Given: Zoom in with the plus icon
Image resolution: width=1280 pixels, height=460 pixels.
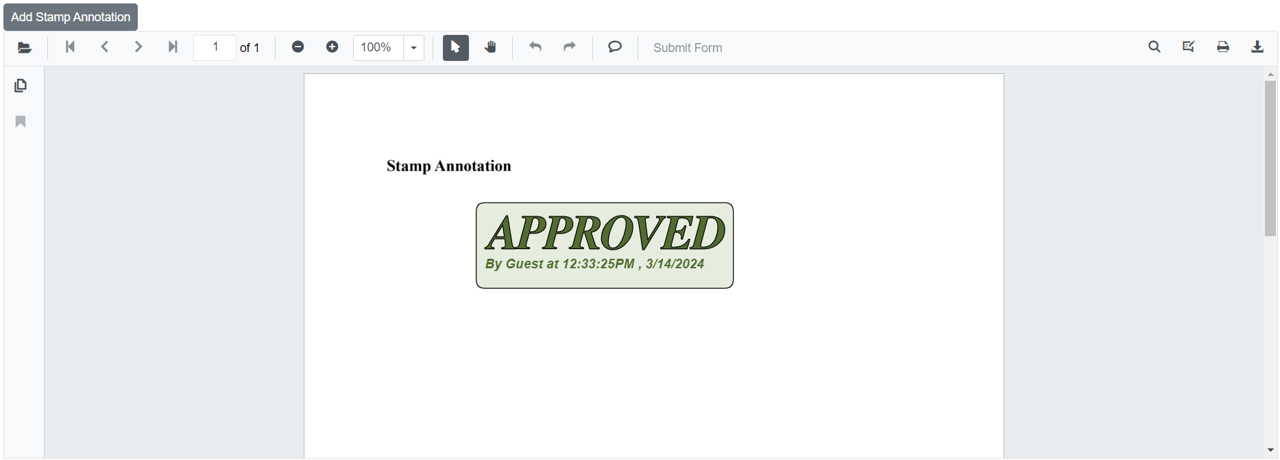Looking at the screenshot, I should [x=332, y=47].
